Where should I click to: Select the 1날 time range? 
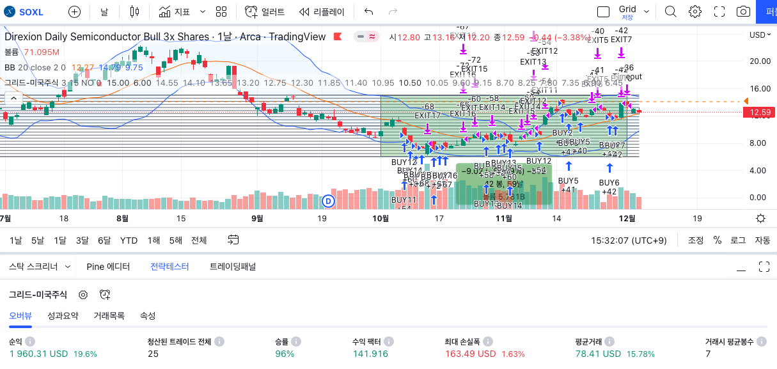coord(16,240)
